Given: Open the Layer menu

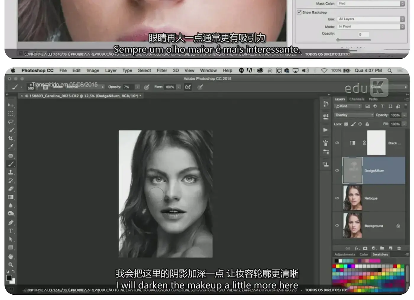Looking at the screenshot, I should coord(111,70).
